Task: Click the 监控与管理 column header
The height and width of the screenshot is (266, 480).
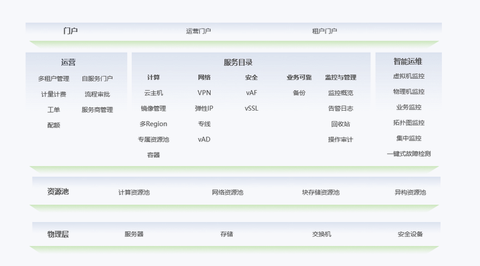Action: pyautogui.click(x=340, y=77)
